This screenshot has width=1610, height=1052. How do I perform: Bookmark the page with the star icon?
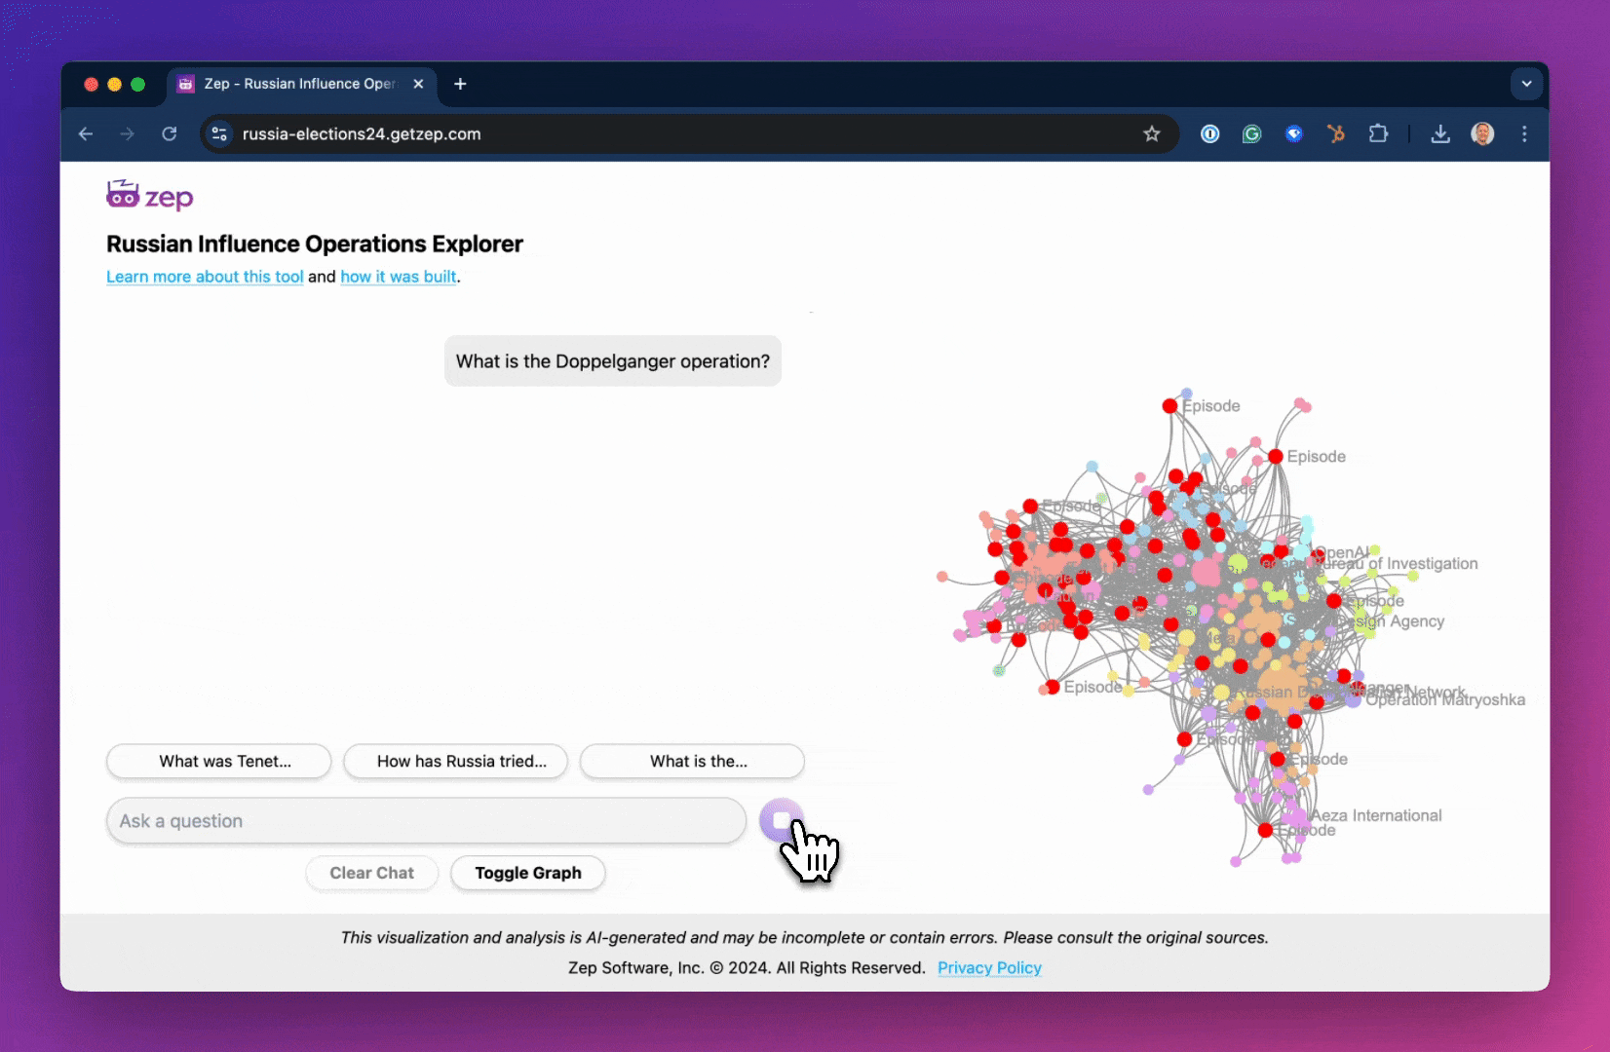pyautogui.click(x=1152, y=133)
